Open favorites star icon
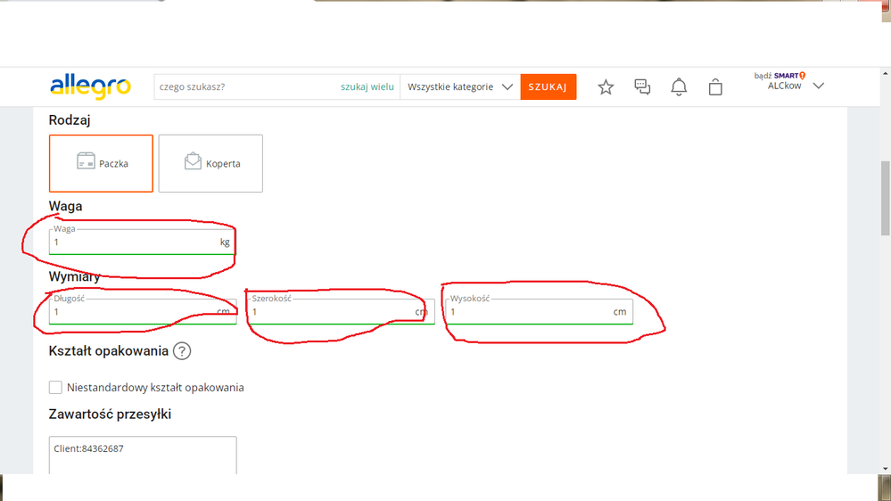The height and width of the screenshot is (501, 891). pyautogui.click(x=606, y=86)
